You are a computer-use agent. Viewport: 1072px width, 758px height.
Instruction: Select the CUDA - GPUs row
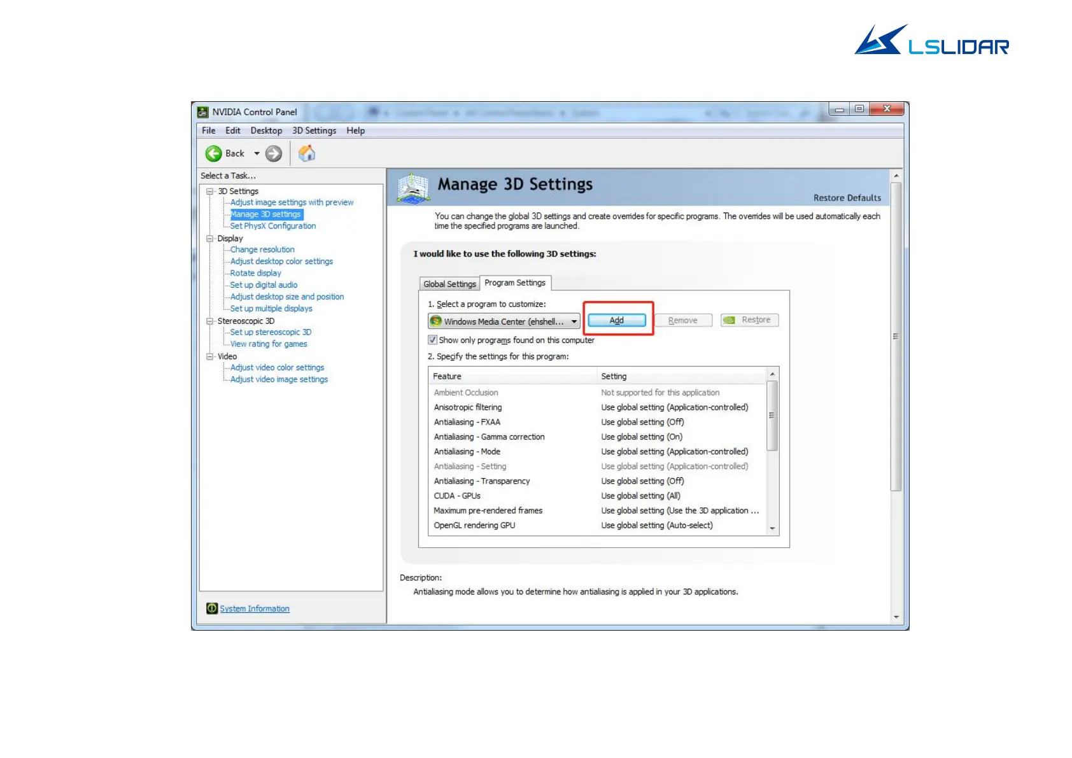click(x=597, y=496)
